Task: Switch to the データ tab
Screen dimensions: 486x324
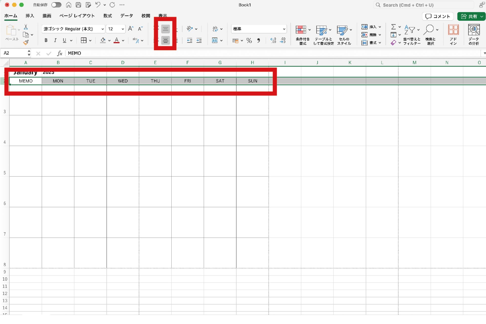Action: [x=127, y=16]
